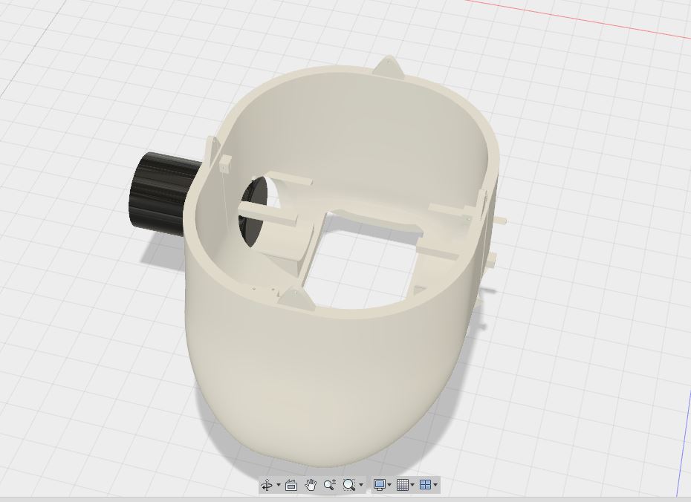Screen dimensions: 691x502
Task: Click the Look At tool icon
Action: (x=291, y=485)
